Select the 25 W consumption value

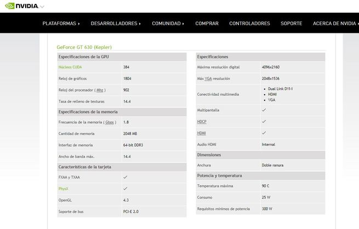click(266, 197)
